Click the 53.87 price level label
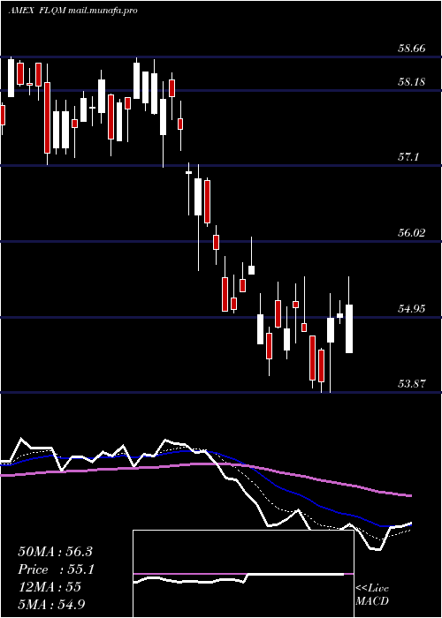 (x=411, y=383)
